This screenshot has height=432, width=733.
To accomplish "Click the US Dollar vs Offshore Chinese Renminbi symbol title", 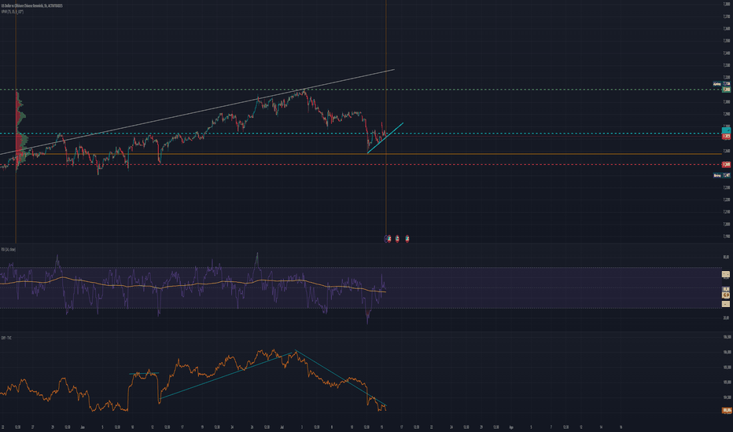I will (31, 5).
